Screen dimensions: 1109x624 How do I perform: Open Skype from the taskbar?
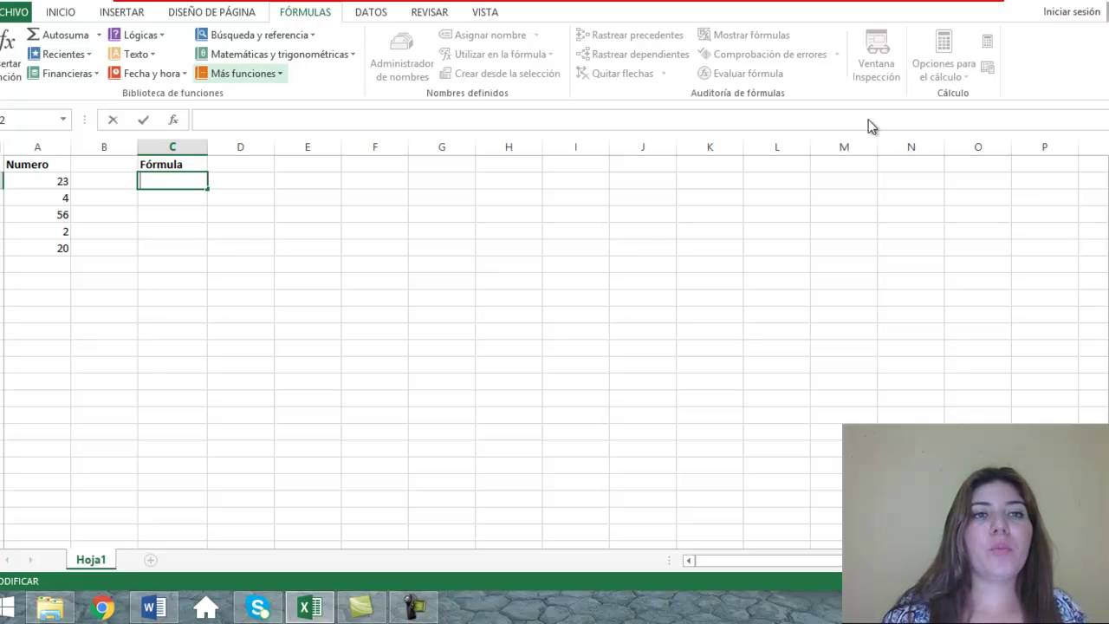pyautogui.click(x=258, y=608)
